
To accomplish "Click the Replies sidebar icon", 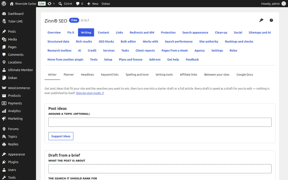I will click(x=4, y=144).
